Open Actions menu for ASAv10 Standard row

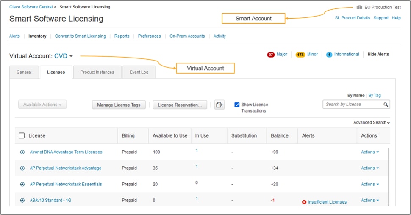click(370, 200)
